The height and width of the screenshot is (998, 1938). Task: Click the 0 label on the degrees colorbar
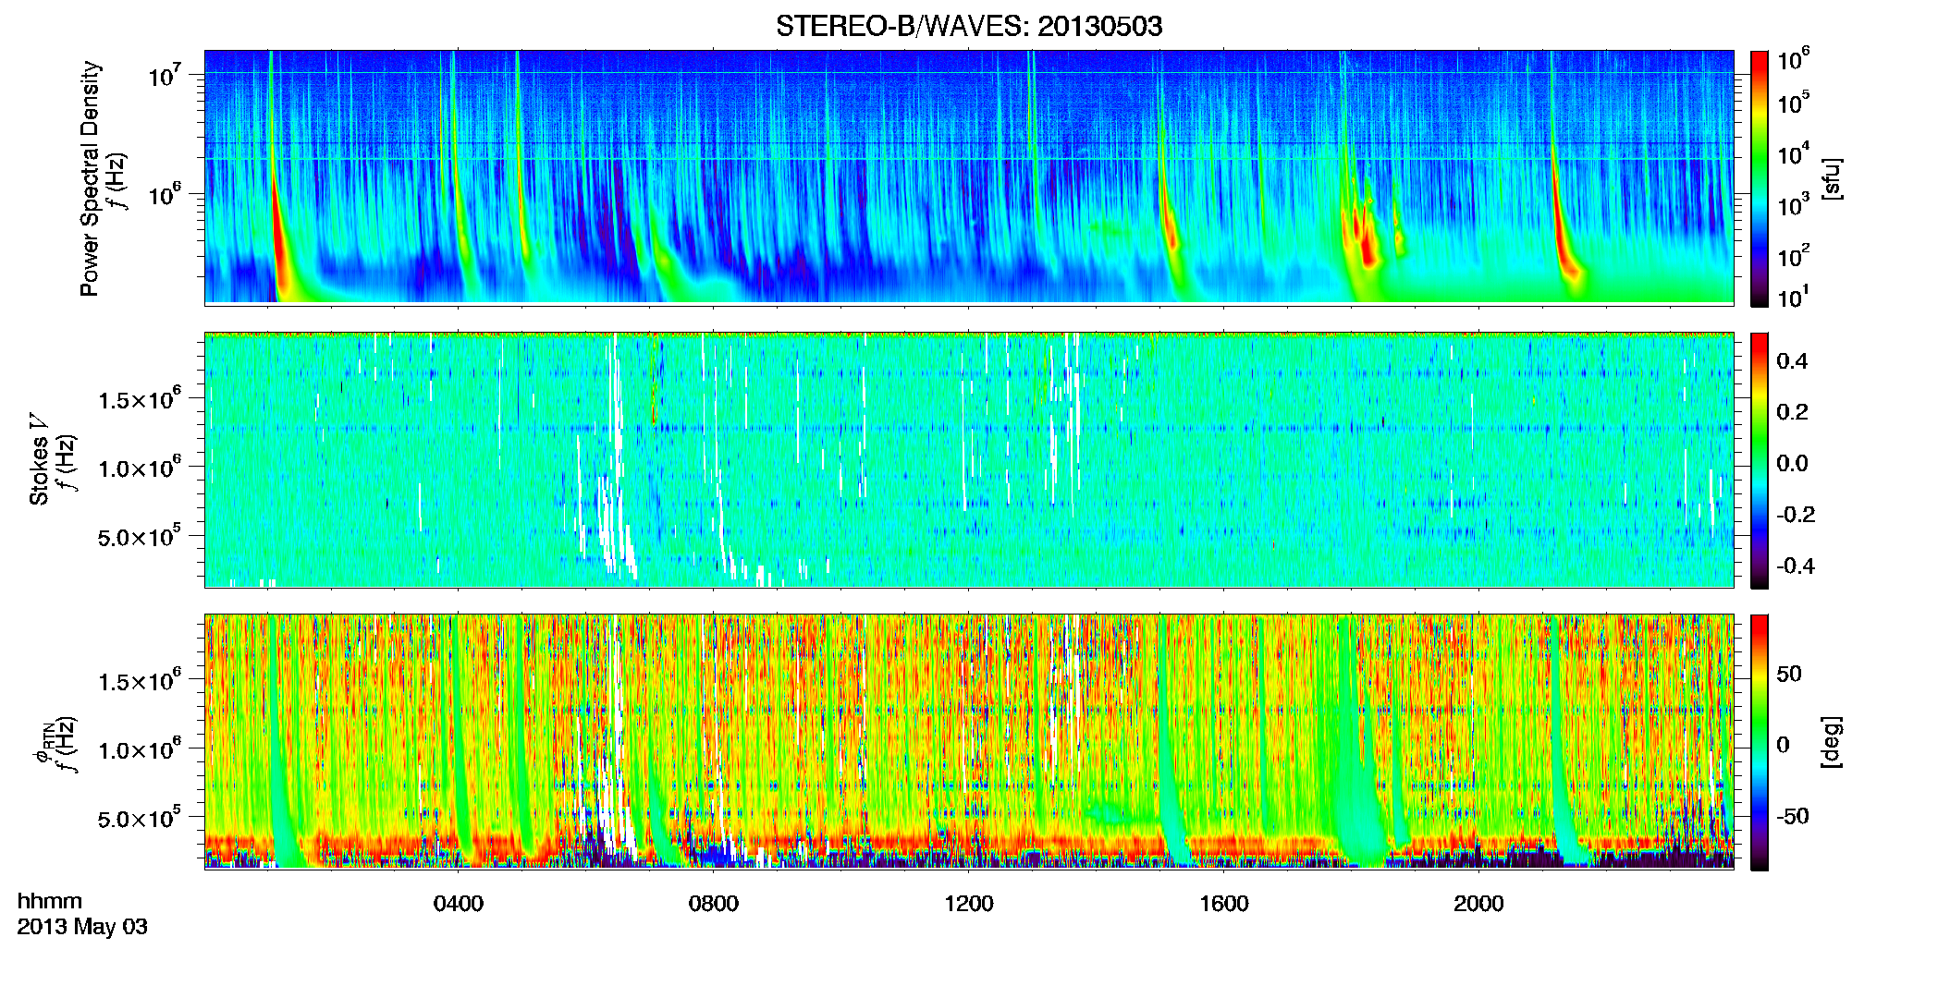pos(1784,745)
